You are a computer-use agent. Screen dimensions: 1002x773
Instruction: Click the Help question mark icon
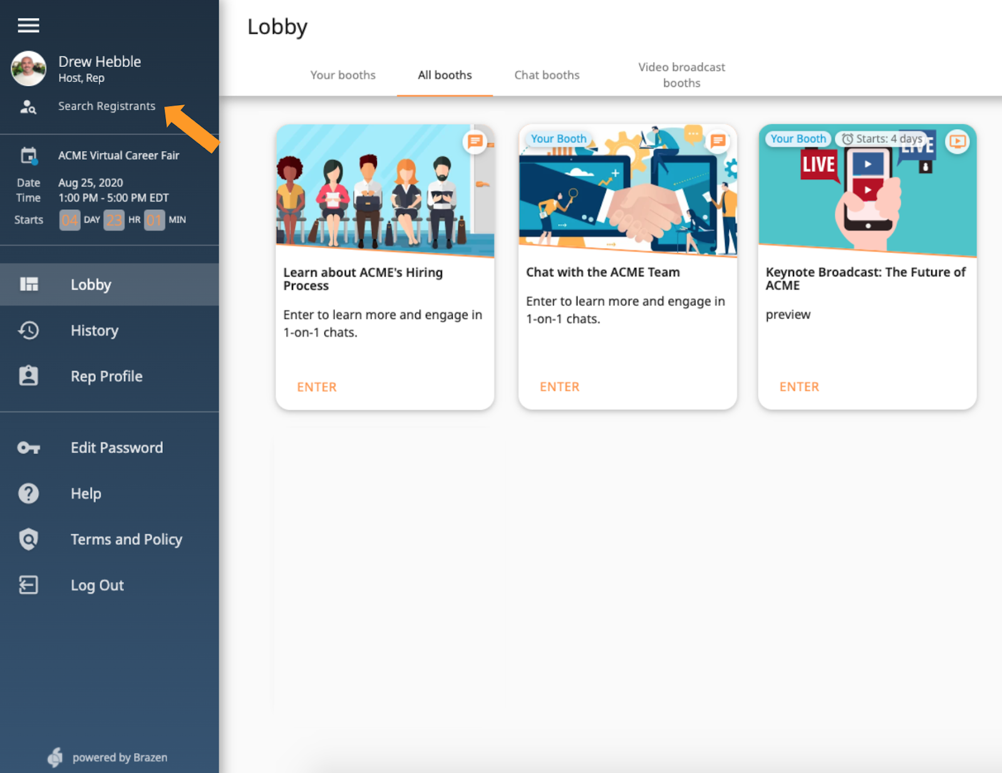tap(29, 494)
